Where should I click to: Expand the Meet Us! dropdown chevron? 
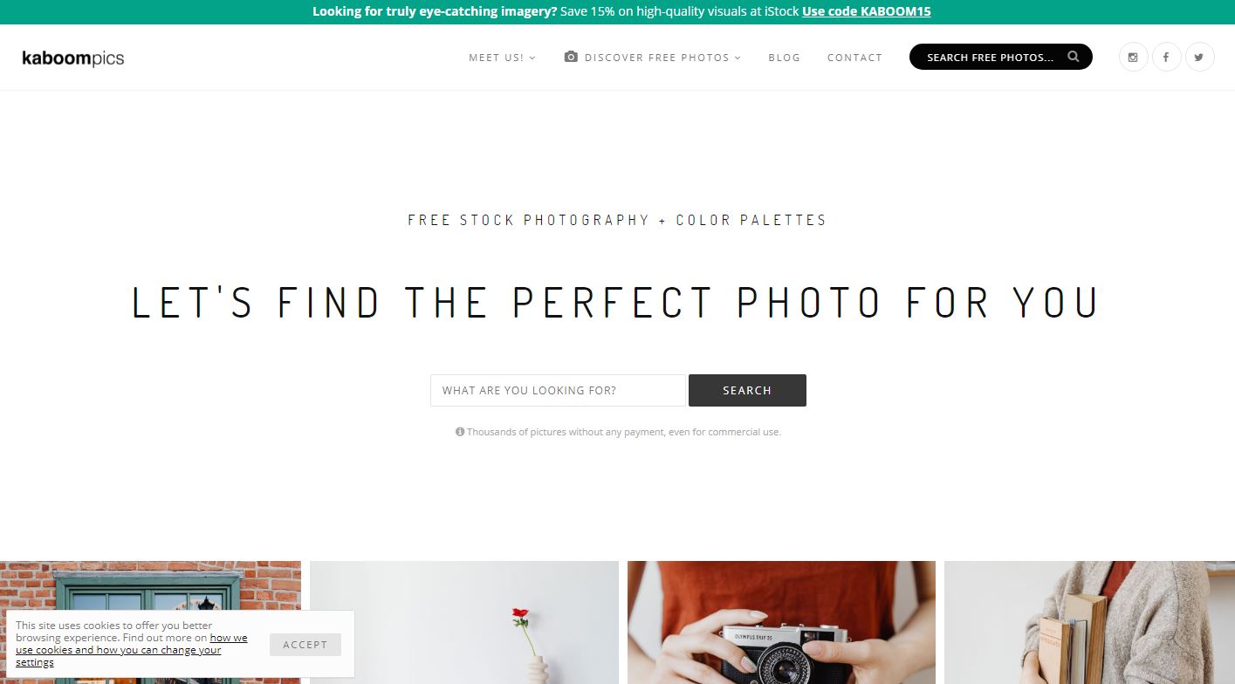tap(532, 58)
